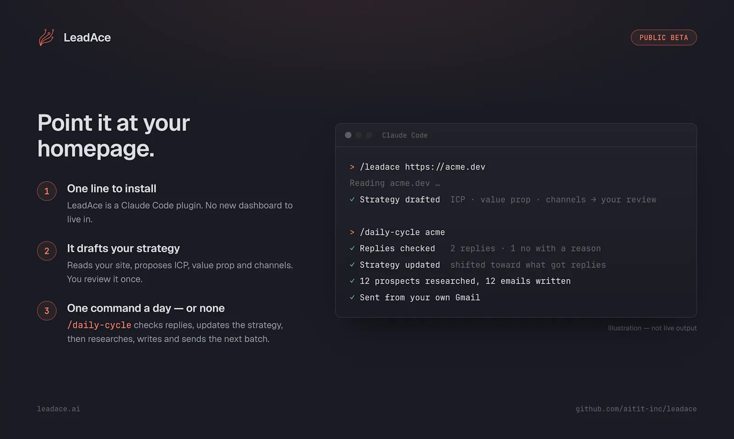The width and height of the screenshot is (734, 439).
Task: Click the prompt arrow before /leadace
Action: 352,167
